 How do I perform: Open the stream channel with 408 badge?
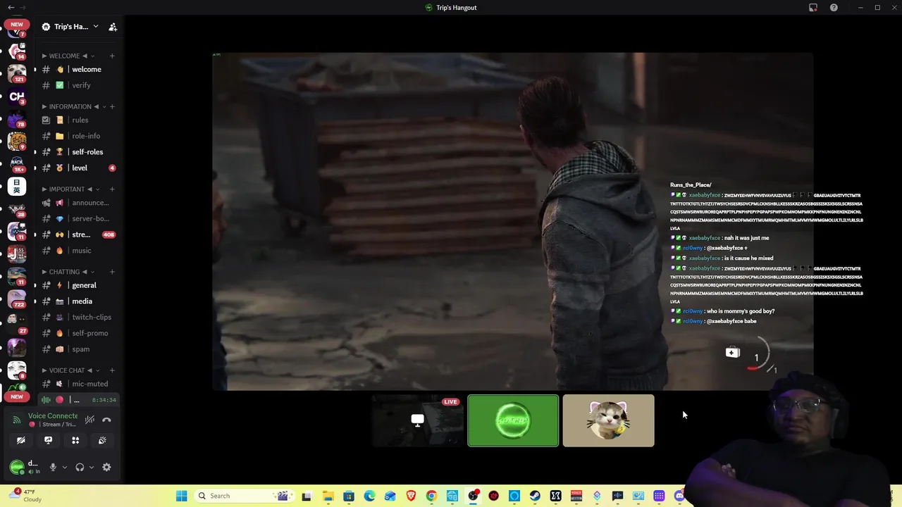click(79, 234)
